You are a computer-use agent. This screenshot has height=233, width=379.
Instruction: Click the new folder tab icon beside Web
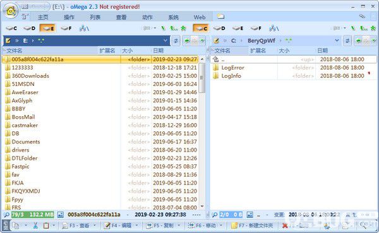click(x=220, y=16)
